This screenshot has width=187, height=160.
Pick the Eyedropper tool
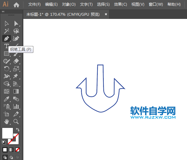click(x=7, y=99)
